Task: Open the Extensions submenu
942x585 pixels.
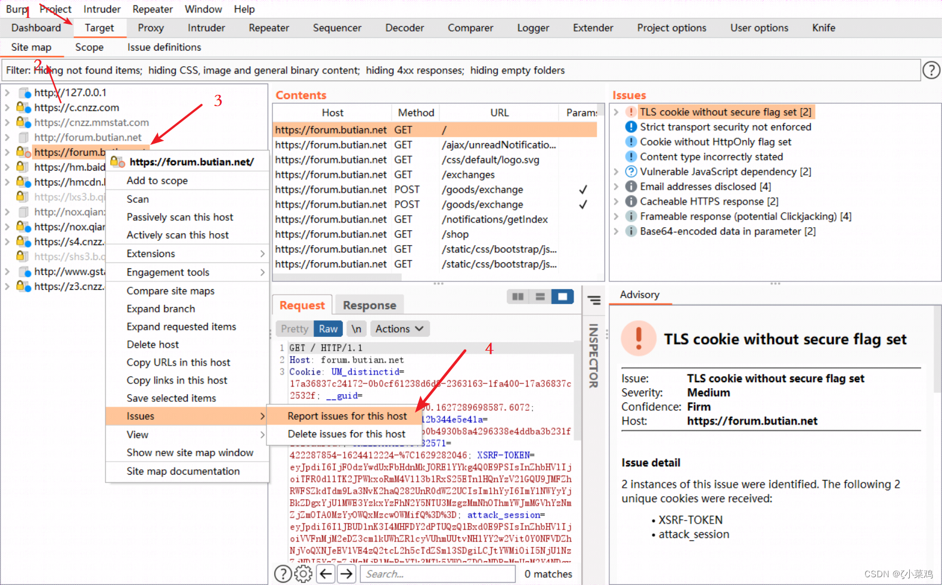Action: [187, 253]
